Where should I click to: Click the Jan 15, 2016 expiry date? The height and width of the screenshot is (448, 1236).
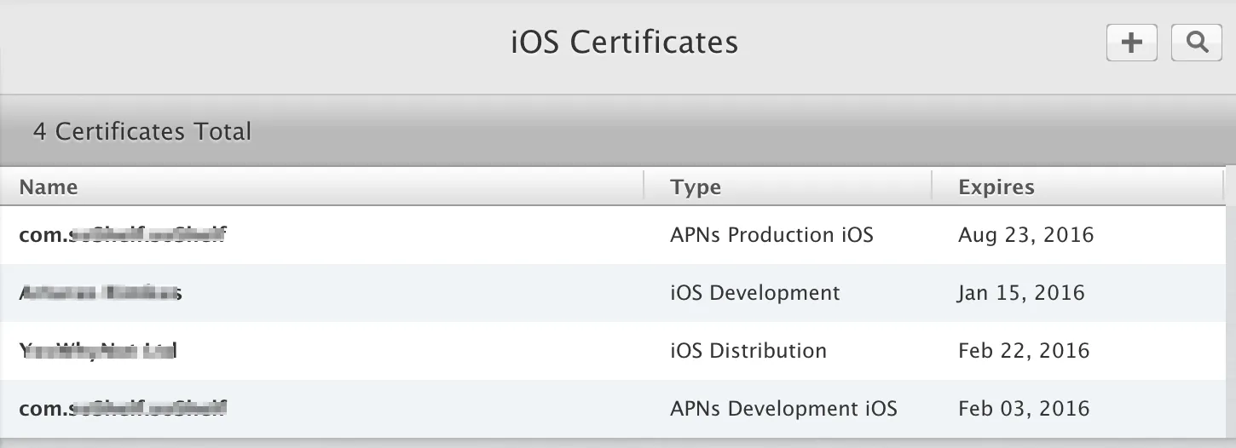click(1021, 293)
